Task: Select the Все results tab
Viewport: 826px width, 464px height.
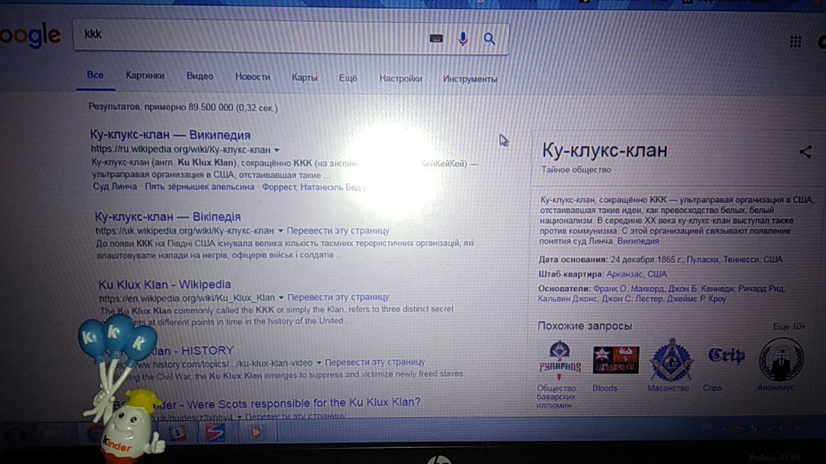Action: tap(95, 75)
